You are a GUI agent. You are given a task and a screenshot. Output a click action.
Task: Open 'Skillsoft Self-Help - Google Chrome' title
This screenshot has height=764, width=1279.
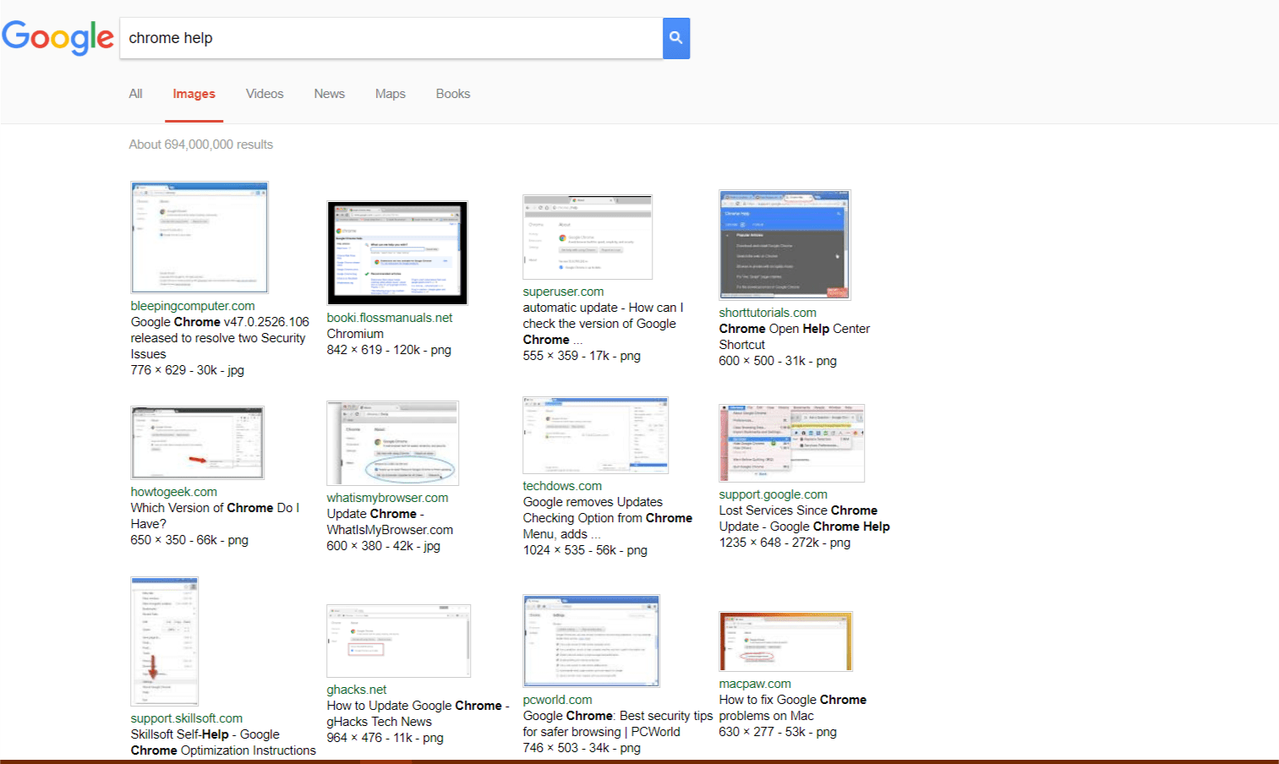click(223, 742)
